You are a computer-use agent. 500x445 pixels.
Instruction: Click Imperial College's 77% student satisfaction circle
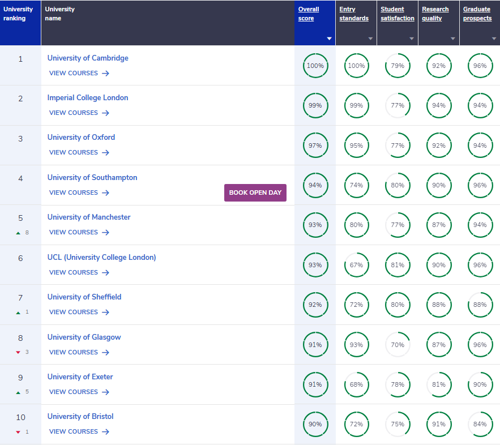398,105
